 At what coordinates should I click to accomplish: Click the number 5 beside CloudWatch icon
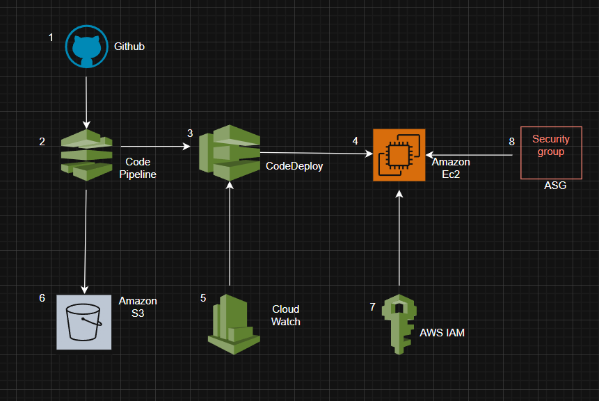pyautogui.click(x=203, y=298)
